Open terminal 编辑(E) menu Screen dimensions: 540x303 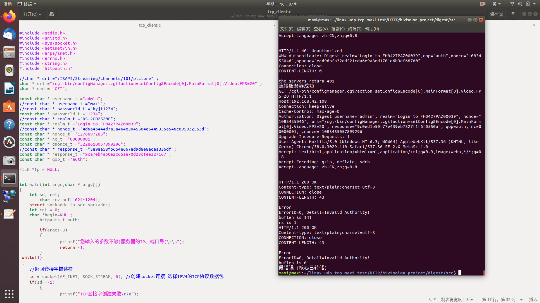[x=303, y=29]
